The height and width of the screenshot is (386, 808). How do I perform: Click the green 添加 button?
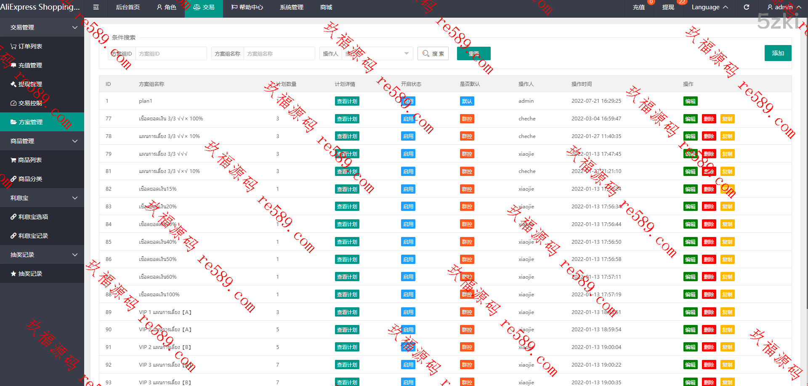coord(778,53)
